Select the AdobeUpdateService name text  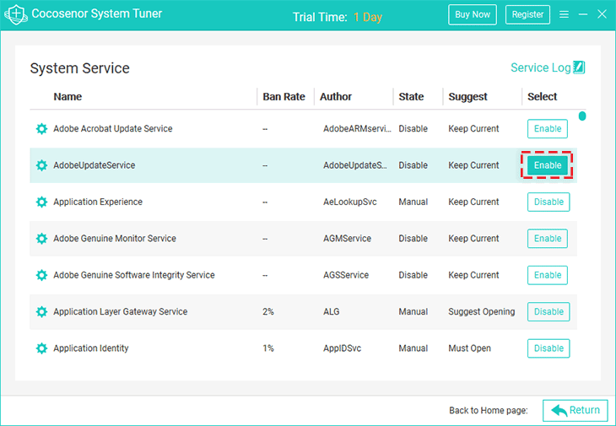(95, 165)
